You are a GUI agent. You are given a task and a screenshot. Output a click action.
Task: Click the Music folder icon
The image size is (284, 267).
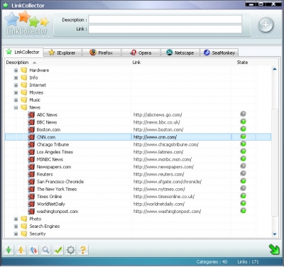pyautogui.click(x=24, y=100)
